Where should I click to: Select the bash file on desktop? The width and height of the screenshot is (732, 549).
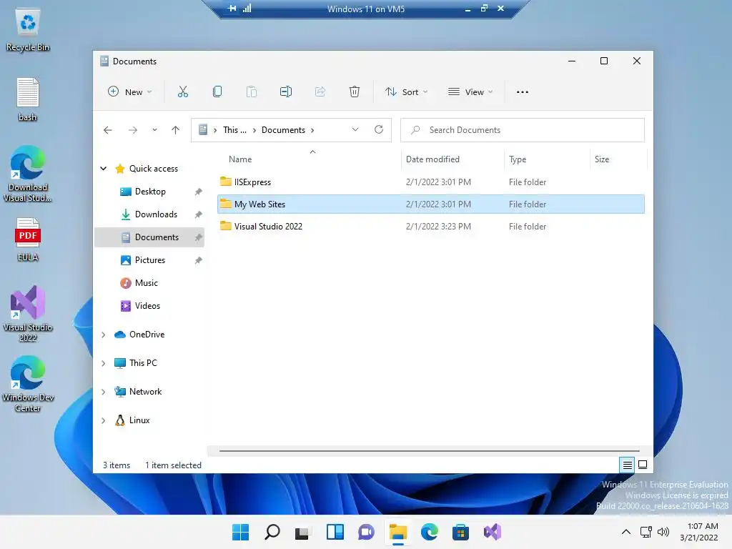coord(28,99)
